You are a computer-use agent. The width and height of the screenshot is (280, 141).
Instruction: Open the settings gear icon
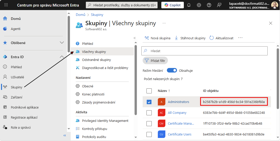(x=199, y=5)
